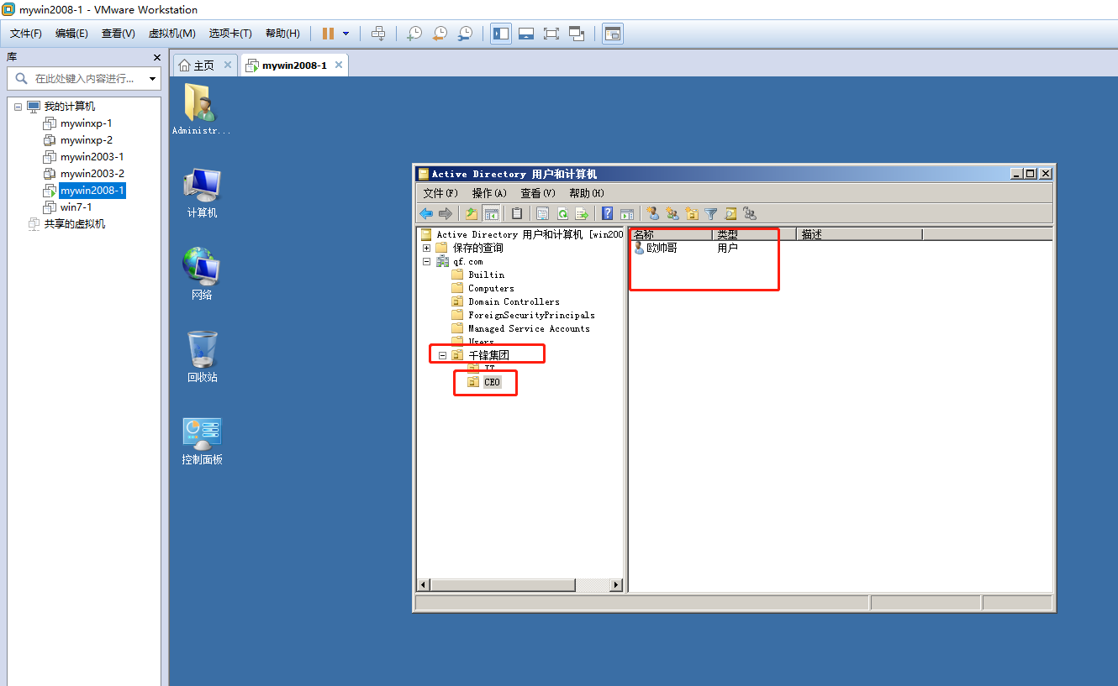Close the mywin2008-1 tab

coord(339,65)
